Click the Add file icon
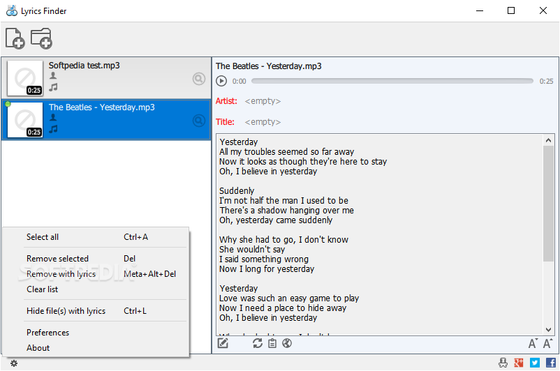Image resolution: width=560 pixels, height=371 pixels. 15,38
